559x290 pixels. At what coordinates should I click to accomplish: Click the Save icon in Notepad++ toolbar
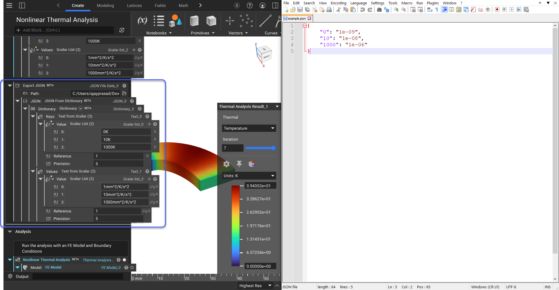[x=300, y=10]
